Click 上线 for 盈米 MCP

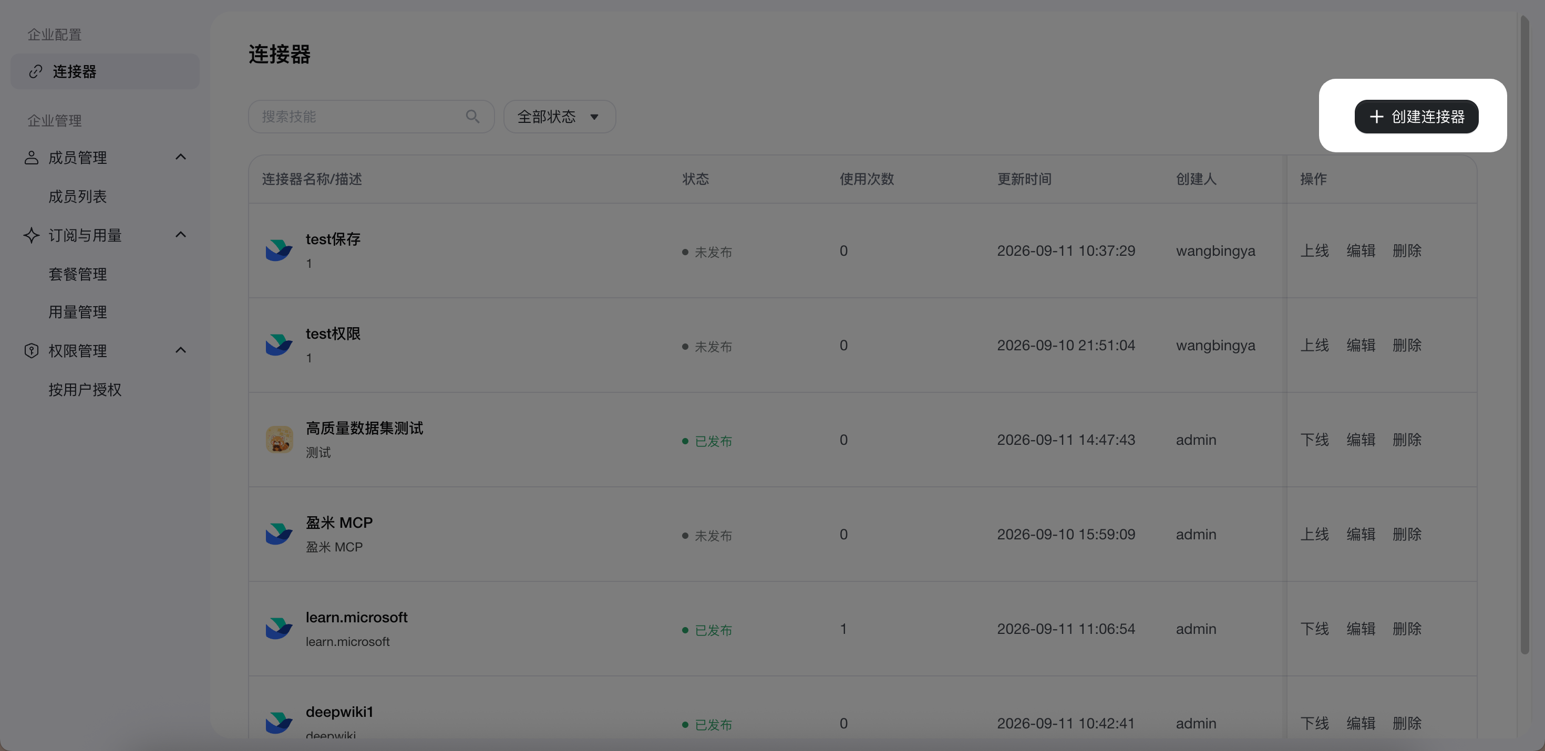1314,534
